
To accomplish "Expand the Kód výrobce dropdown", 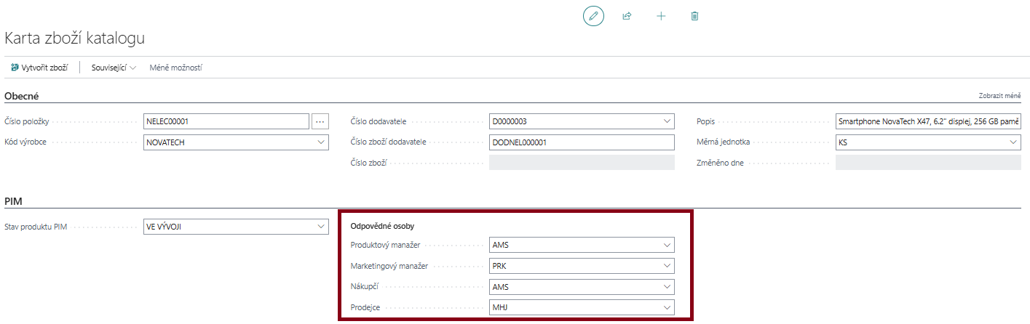I will click(x=321, y=142).
